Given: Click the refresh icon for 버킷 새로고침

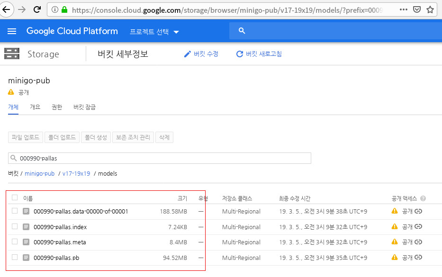Looking at the screenshot, I should pos(240,54).
